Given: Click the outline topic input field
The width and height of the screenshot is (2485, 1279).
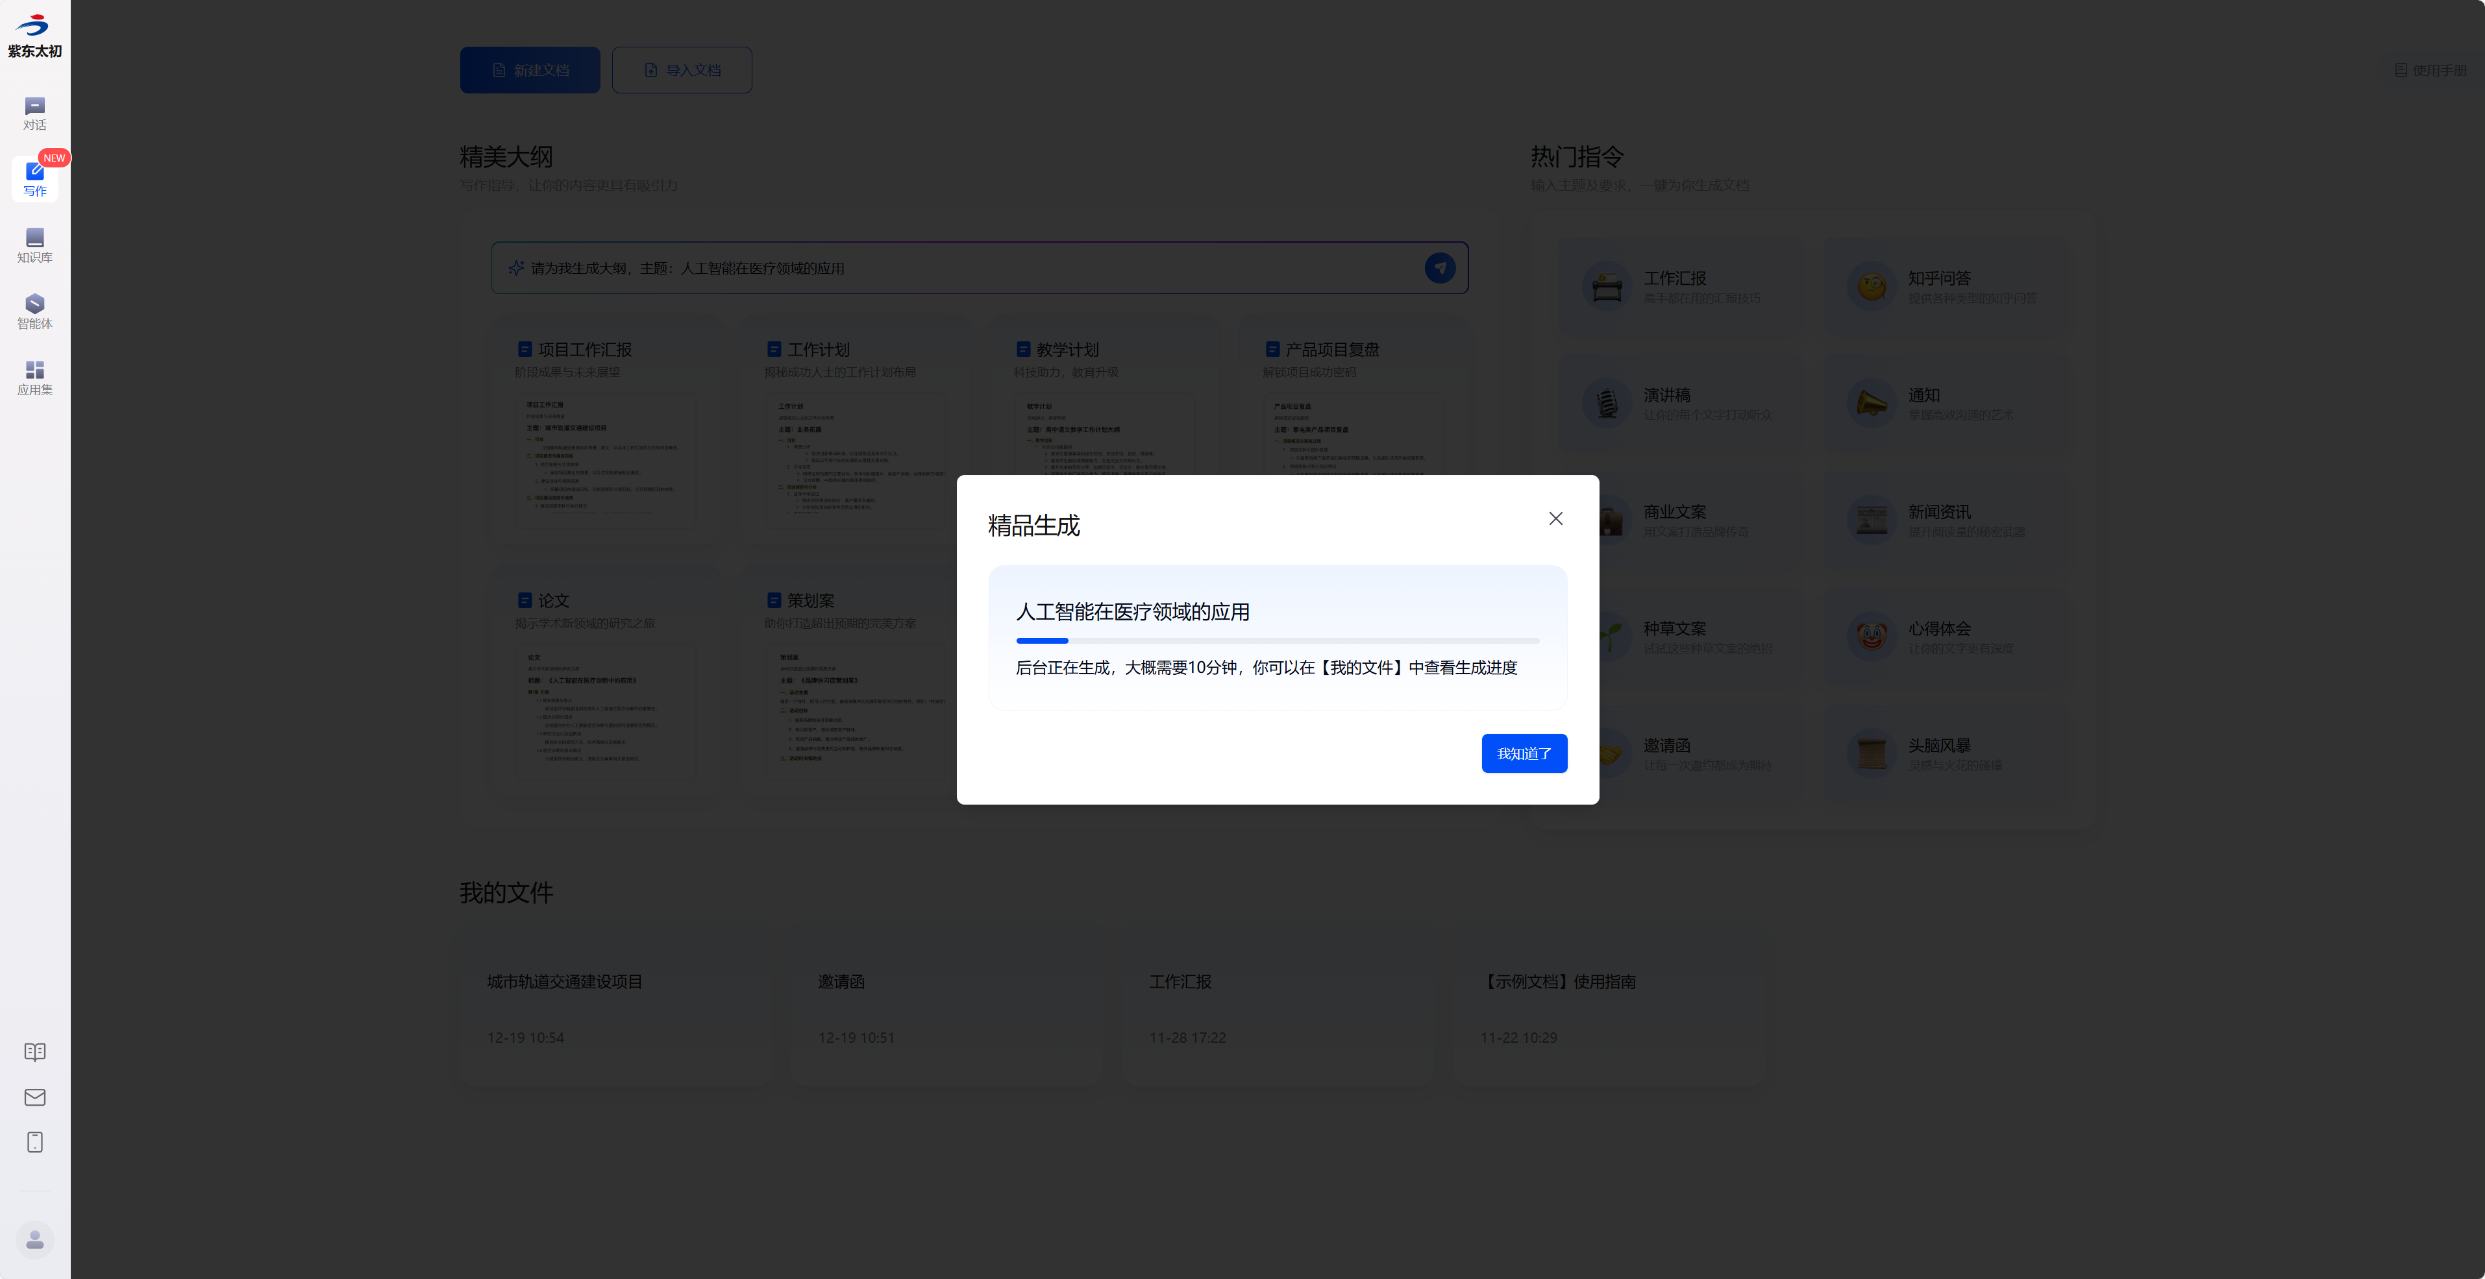Looking at the screenshot, I should 965,268.
